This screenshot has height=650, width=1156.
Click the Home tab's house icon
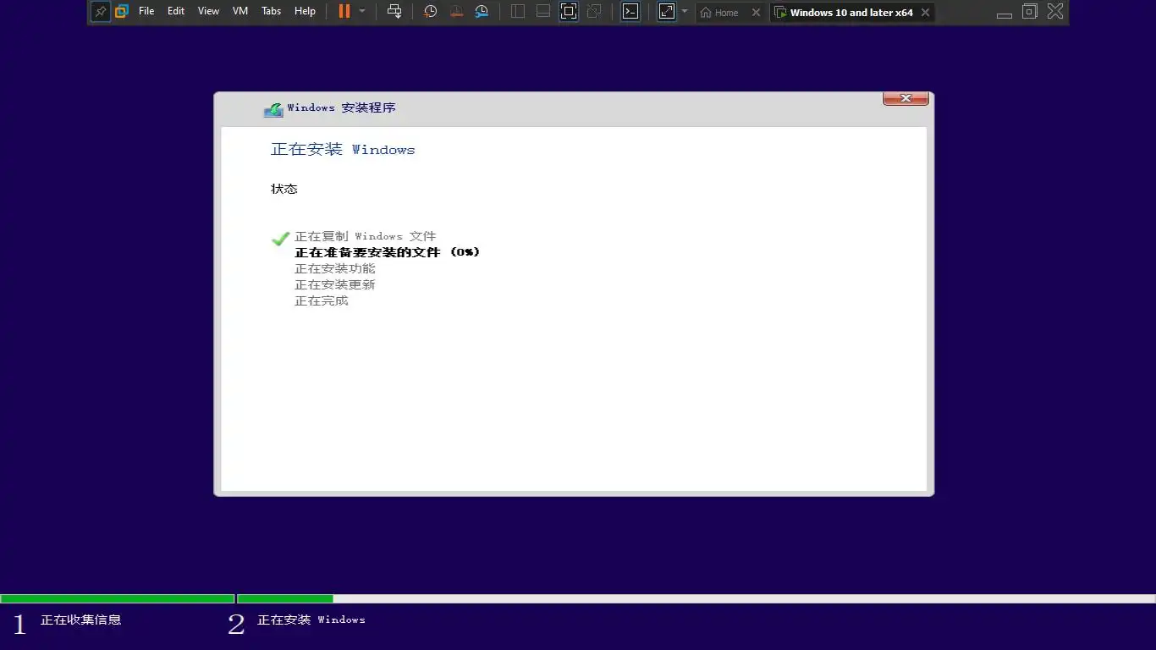click(706, 13)
